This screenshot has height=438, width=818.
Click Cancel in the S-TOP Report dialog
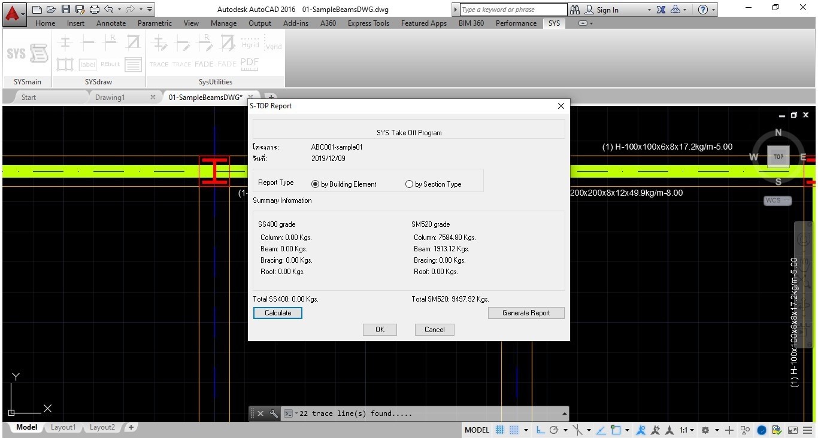[435, 330]
